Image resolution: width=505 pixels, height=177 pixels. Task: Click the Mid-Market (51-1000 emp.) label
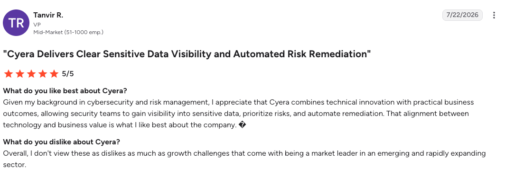coord(68,32)
